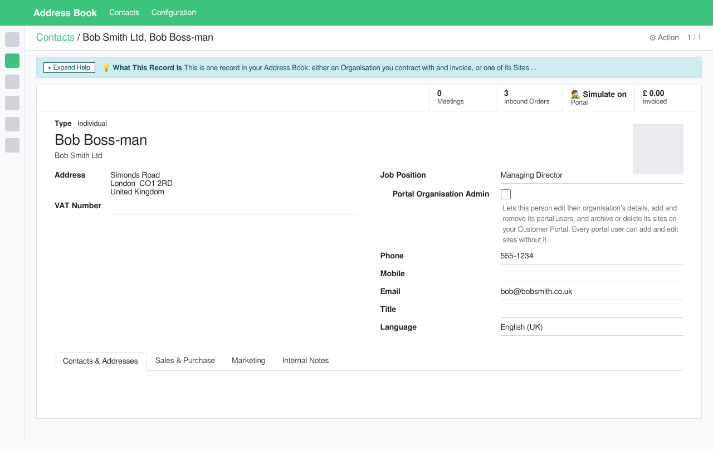This screenshot has height=451, width=713.
Task: Open the Invoiced amount stat button
Action: click(668, 97)
